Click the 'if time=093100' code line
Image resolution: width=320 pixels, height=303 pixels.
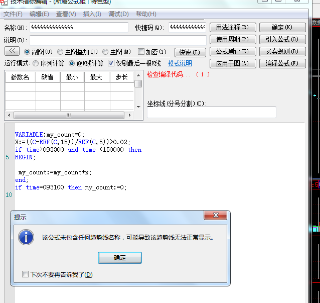71,187
